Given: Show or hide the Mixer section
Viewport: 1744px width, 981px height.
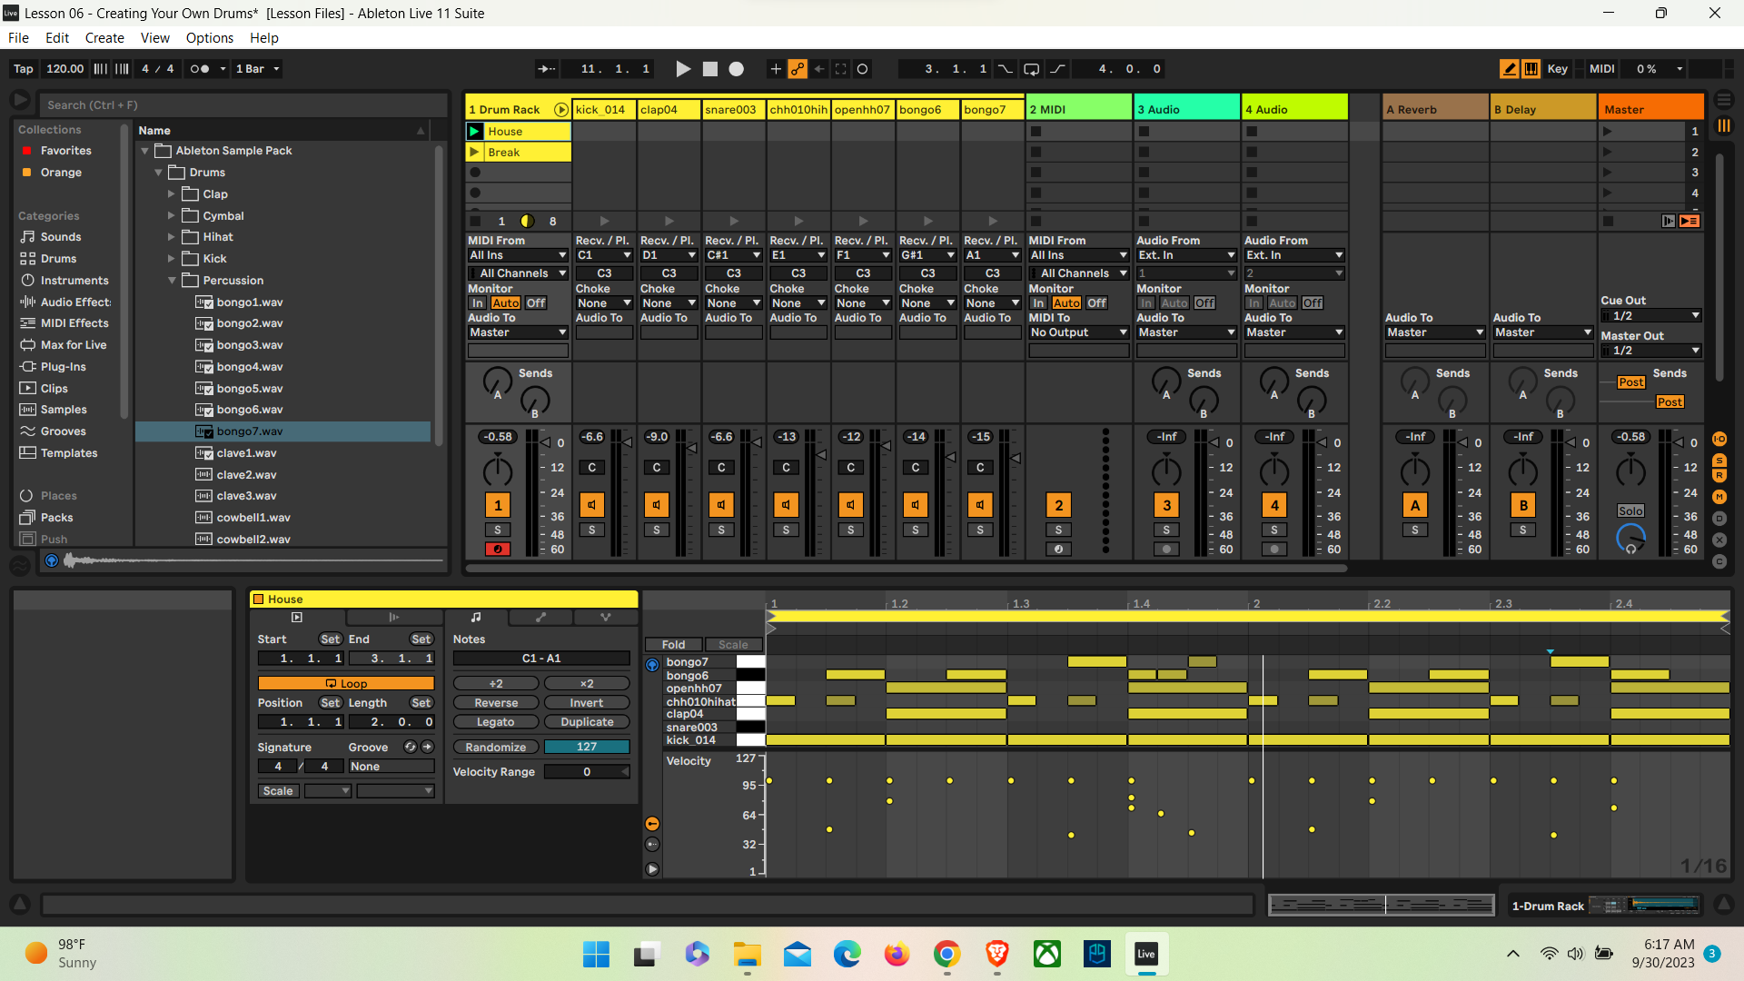Looking at the screenshot, I should point(1719,497).
